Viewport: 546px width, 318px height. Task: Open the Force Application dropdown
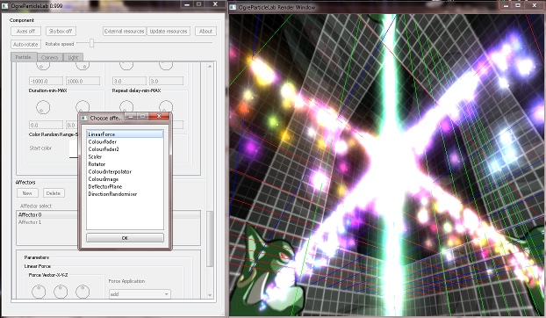click(x=140, y=294)
